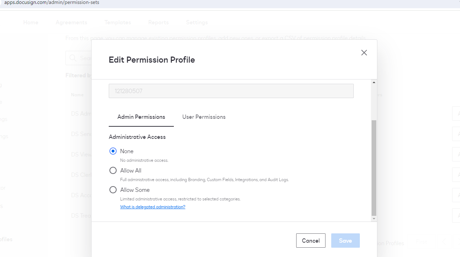Click the Save button
Screen dimensions: 460x257
point(345,241)
